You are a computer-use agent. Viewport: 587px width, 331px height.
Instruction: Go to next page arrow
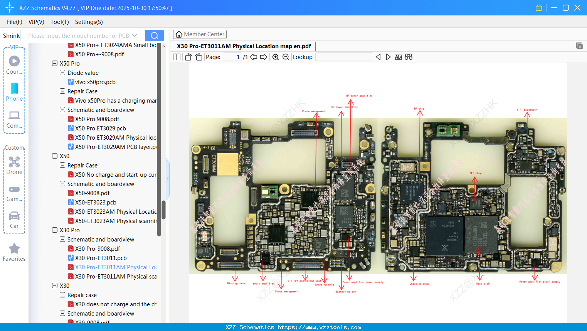pos(264,57)
